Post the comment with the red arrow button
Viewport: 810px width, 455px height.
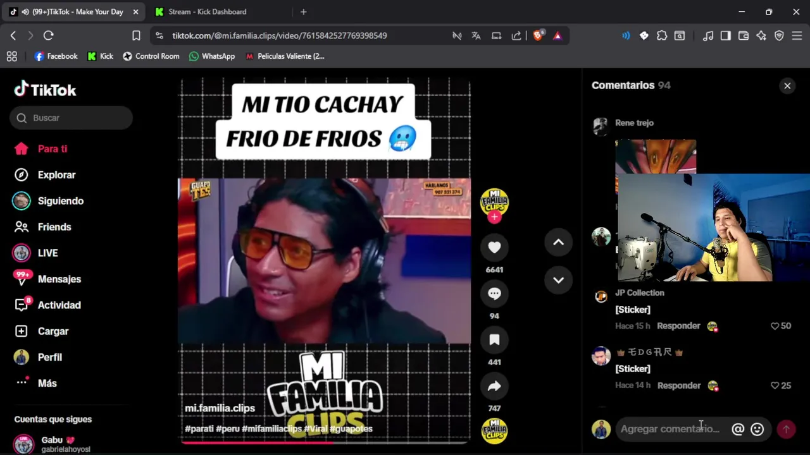pyautogui.click(x=786, y=429)
